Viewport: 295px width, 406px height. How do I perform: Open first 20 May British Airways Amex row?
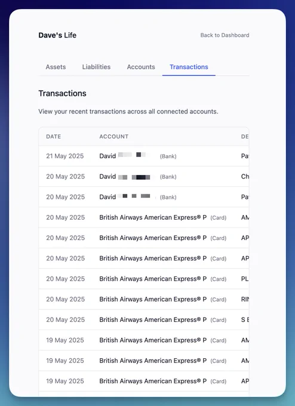point(144,217)
